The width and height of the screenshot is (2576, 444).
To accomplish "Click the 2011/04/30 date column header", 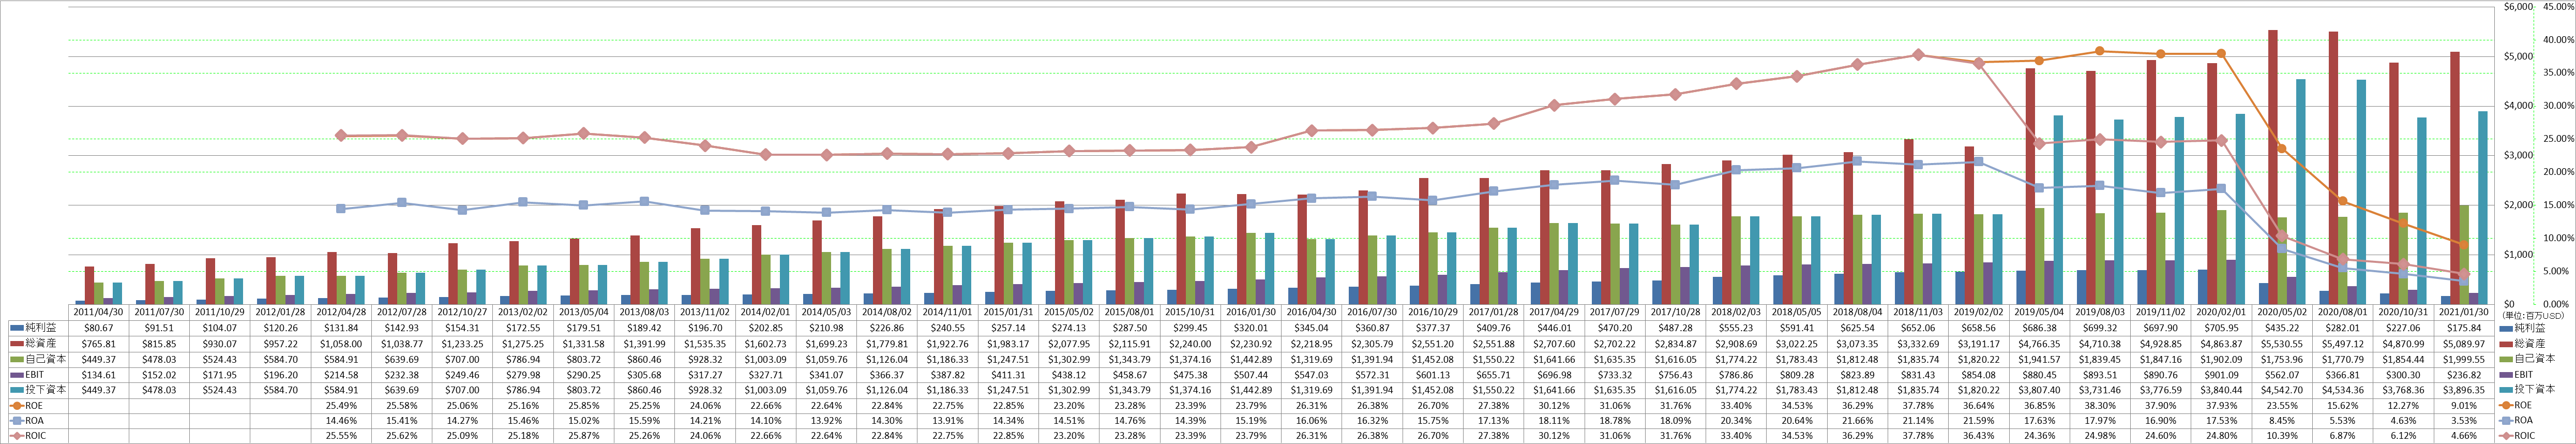I will pyautogui.click(x=98, y=313).
